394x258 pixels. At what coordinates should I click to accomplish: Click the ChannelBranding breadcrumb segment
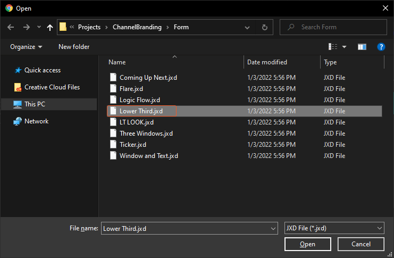tap(138, 27)
